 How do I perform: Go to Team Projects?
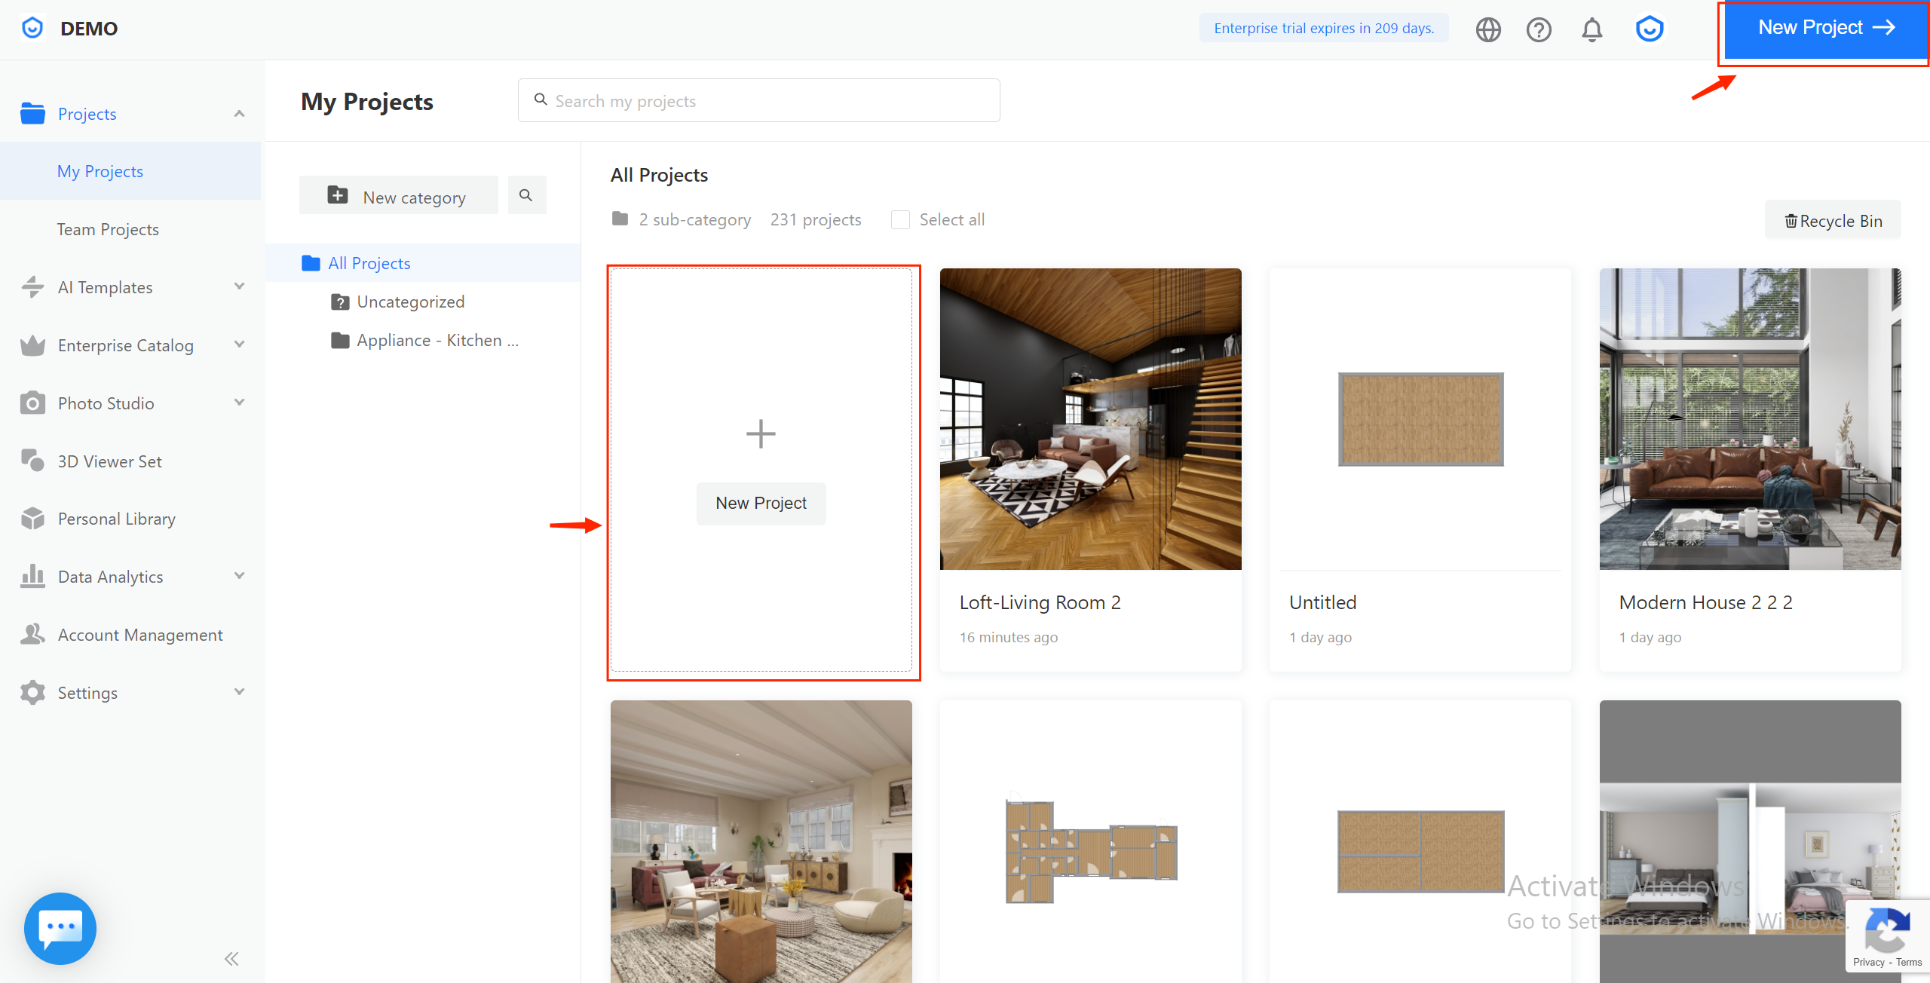pos(108,229)
